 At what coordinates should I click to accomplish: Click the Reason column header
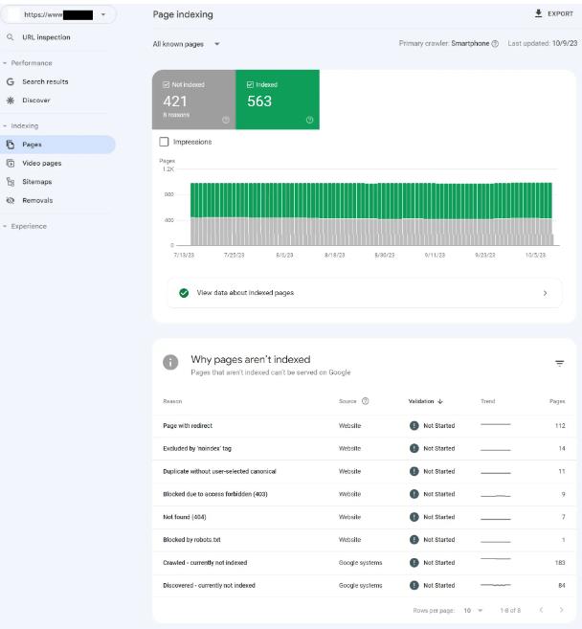tap(172, 401)
